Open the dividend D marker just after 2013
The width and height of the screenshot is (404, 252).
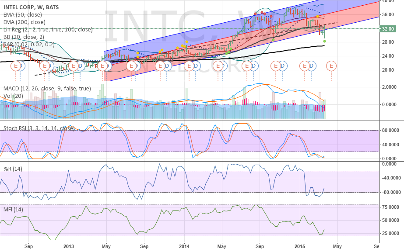click(80, 66)
